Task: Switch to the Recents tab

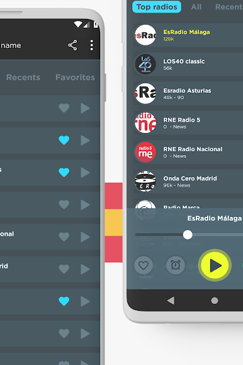Action: click(23, 78)
